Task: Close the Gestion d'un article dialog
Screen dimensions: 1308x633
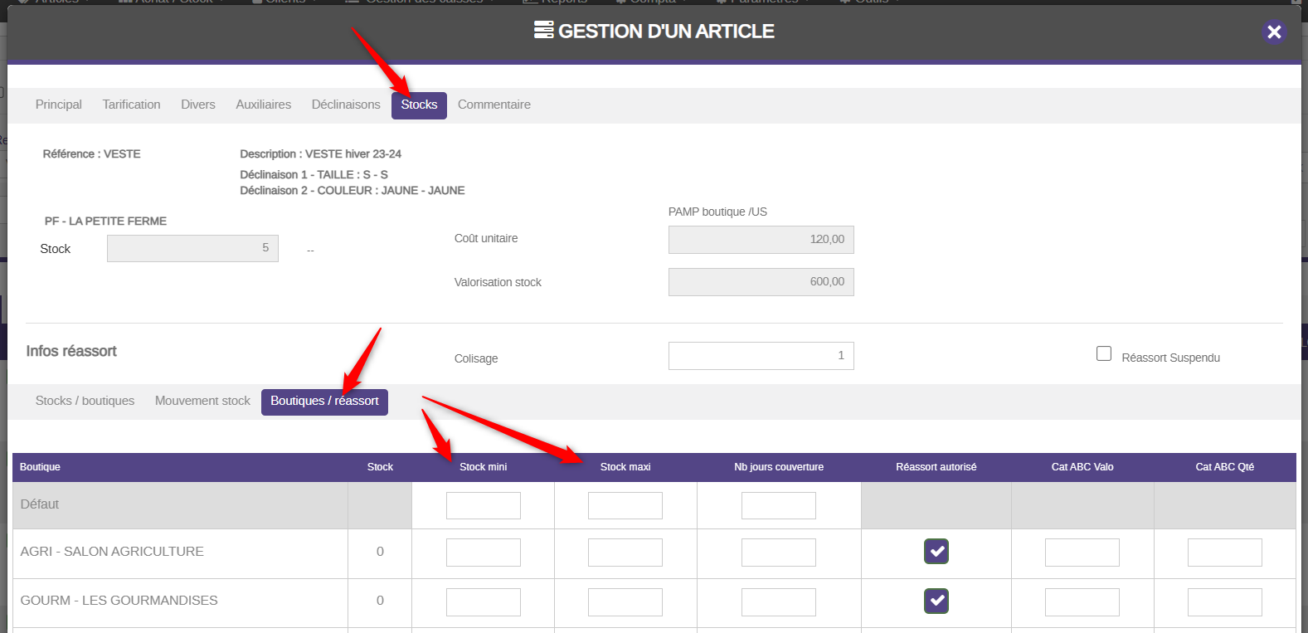Action: [x=1274, y=32]
